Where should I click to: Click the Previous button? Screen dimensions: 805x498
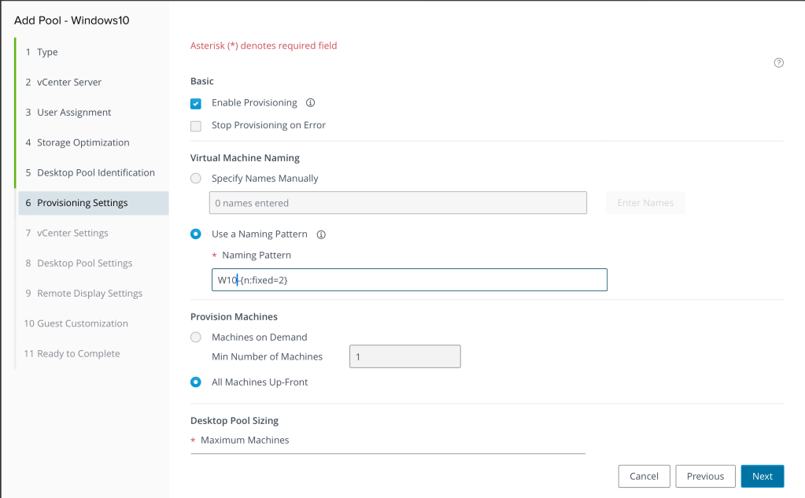tap(705, 476)
